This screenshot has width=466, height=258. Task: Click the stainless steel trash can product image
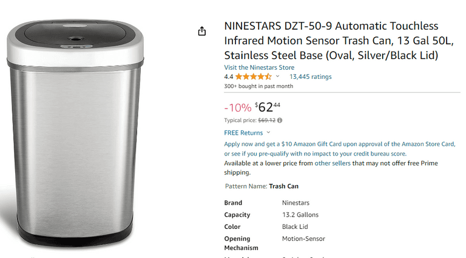[x=76, y=134]
